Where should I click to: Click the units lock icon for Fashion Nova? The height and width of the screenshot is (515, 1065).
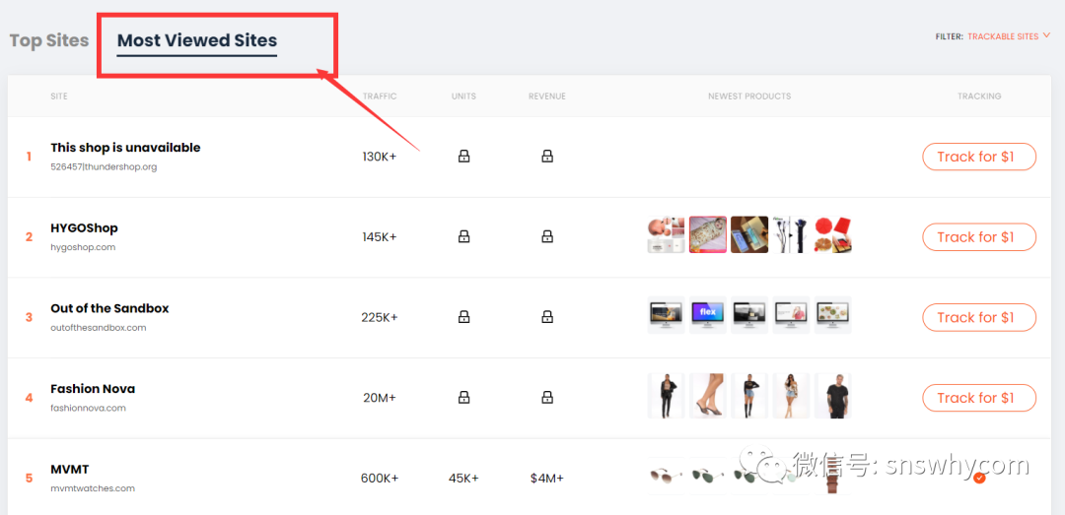point(463,398)
